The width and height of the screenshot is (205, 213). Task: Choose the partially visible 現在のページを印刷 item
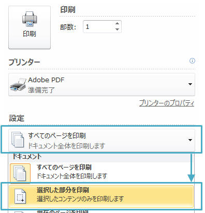(x=101, y=211)
